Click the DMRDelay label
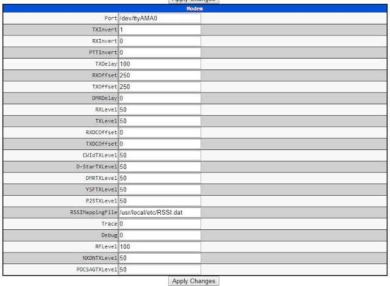390x286 pixels. pos(104,98)
